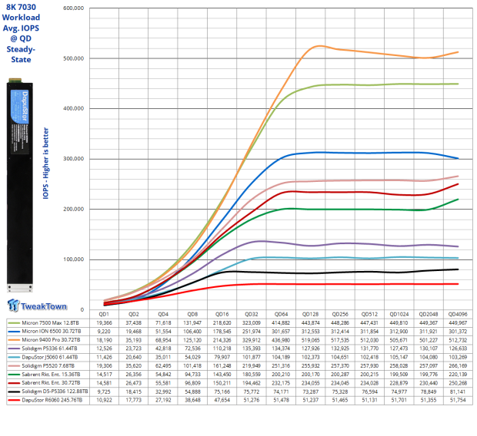Click the QD4096 column header
The image size is (477, 436).
[x=458, y=314]
